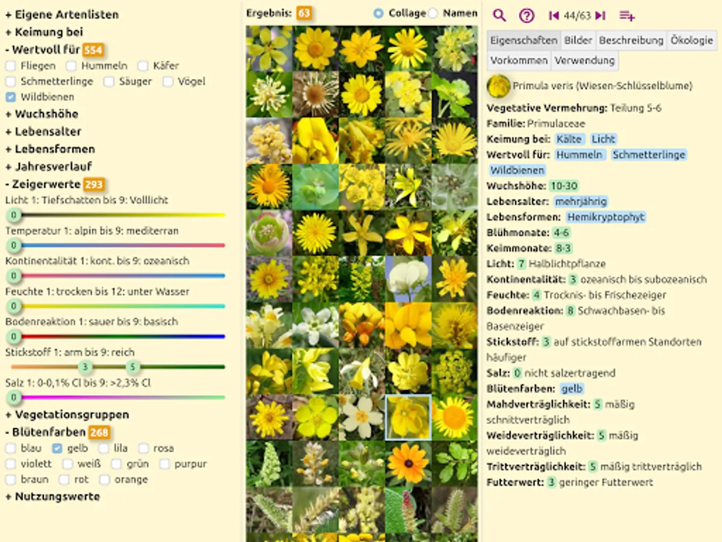Expand Lebensformen section
722x542 pixels.
(50, 149)
